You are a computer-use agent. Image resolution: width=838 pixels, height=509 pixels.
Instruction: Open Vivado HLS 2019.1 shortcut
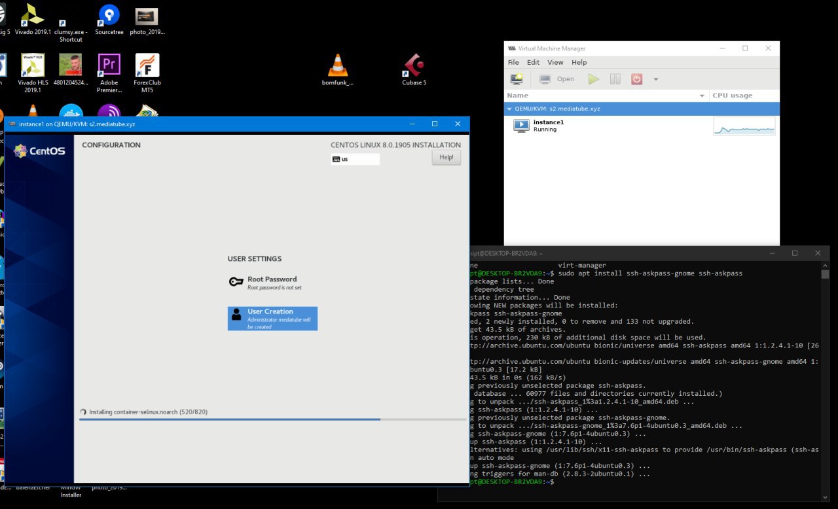tap(33, 74)
